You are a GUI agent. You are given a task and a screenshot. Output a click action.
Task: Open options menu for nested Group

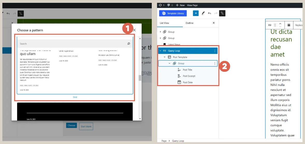(x=215, y=63)
